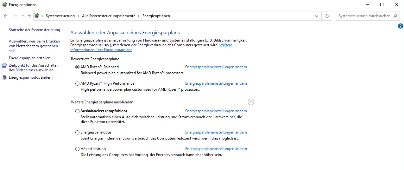Click the Systemsteuerung breadcrumb
The height and width of the screenshot is (170, 404).
[x=60, y=16]
